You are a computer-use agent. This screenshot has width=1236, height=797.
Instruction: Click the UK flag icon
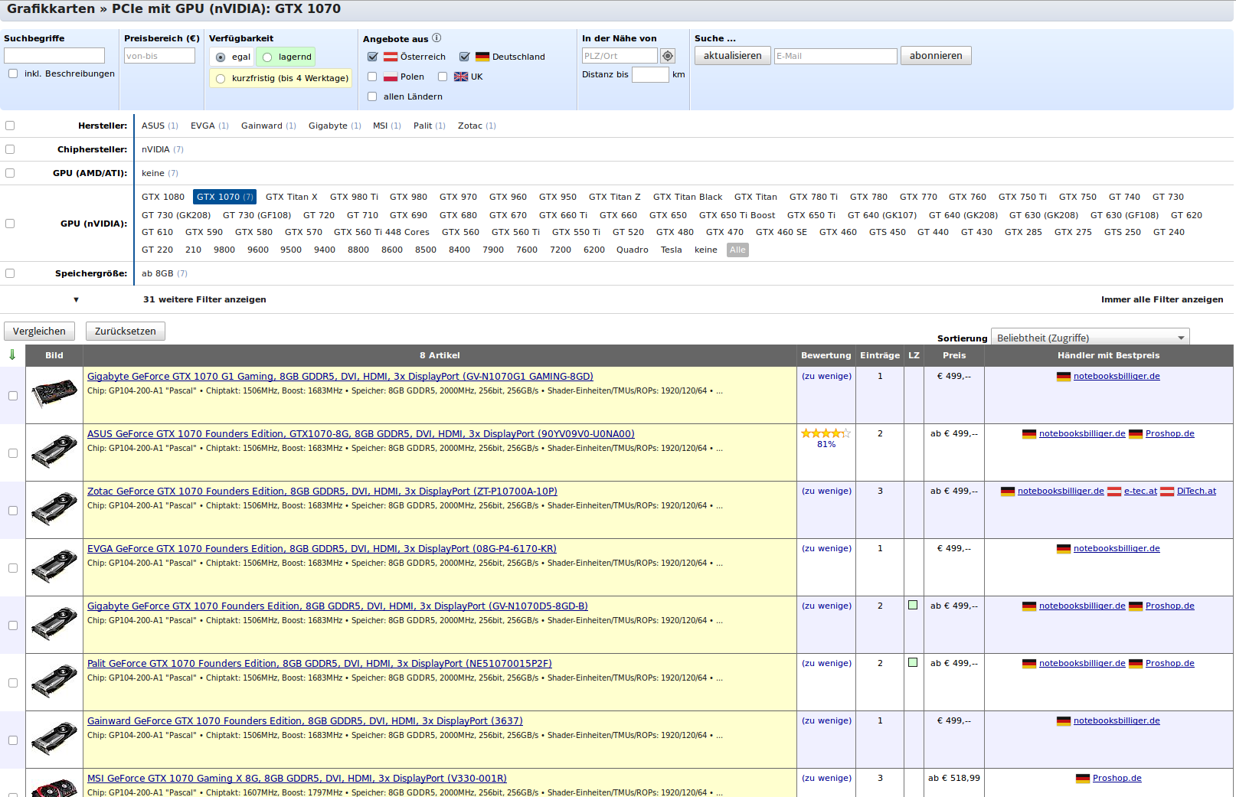click(x=461, y=77)
